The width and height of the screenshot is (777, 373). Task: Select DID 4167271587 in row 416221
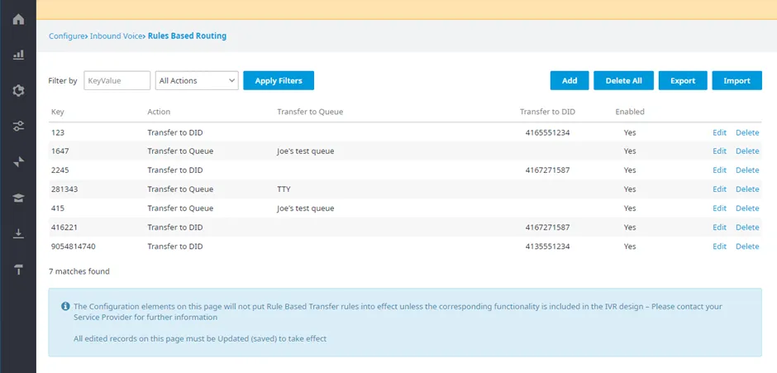[x=547, y=227]
